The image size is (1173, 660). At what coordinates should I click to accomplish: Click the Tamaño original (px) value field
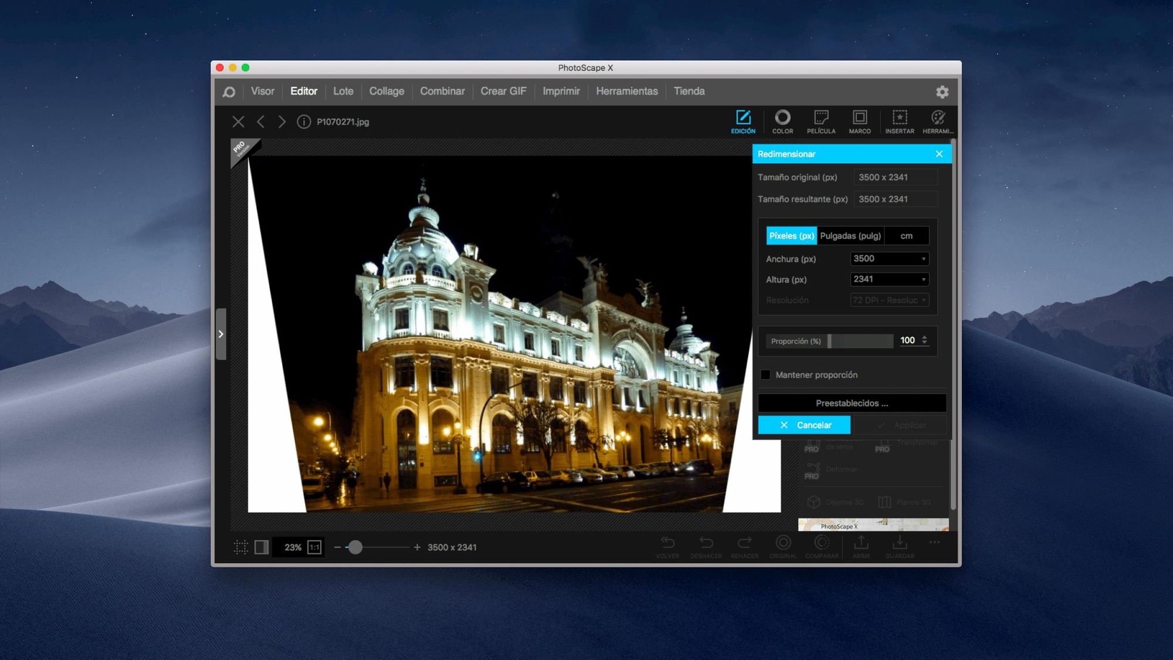895,177
